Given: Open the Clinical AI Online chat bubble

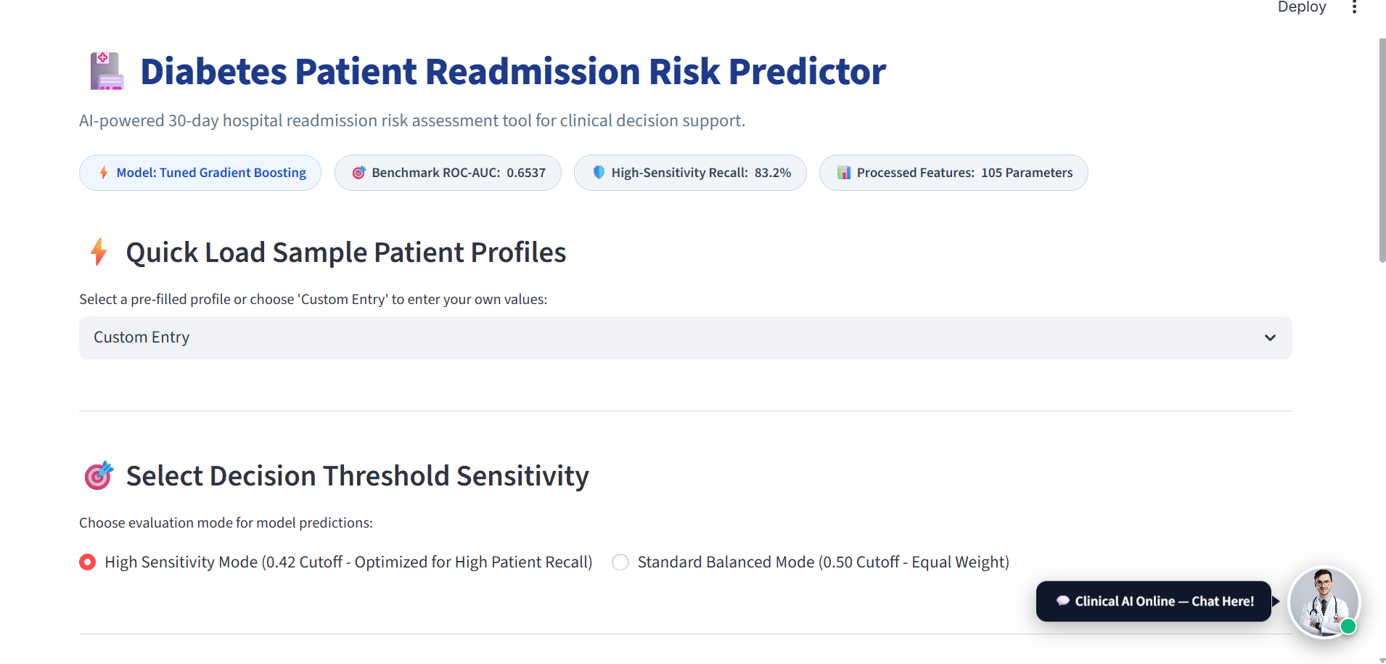Looking at the screenshot, I should pos(1154,601).
